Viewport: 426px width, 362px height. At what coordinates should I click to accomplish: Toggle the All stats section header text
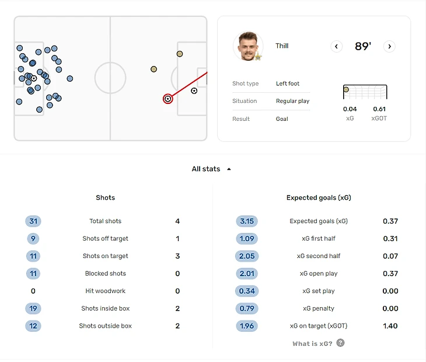[x=206, y=169]
